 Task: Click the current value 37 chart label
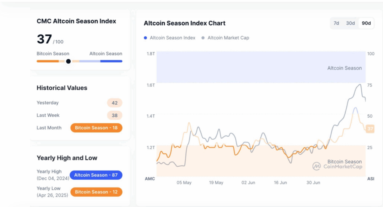tap(370, 129)
